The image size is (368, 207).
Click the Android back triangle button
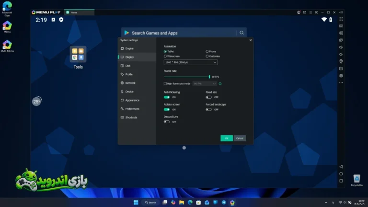click(x=341, y=167)
